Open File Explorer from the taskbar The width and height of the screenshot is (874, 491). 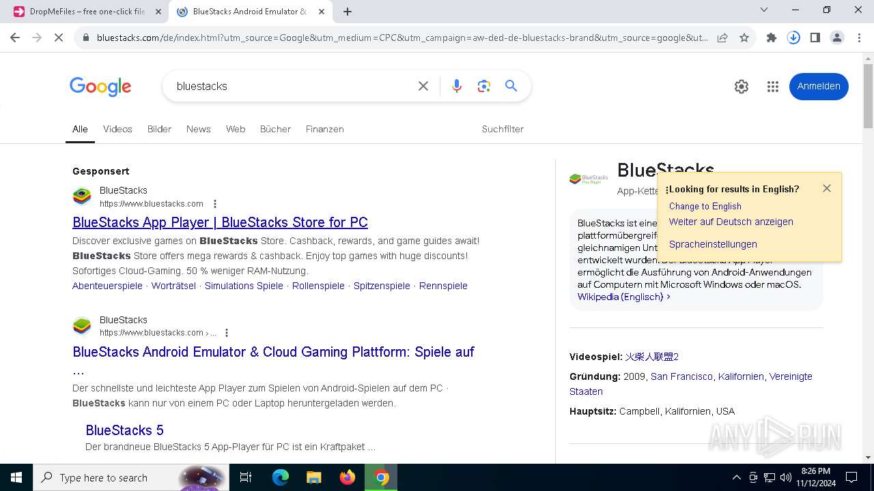point(313,477)
